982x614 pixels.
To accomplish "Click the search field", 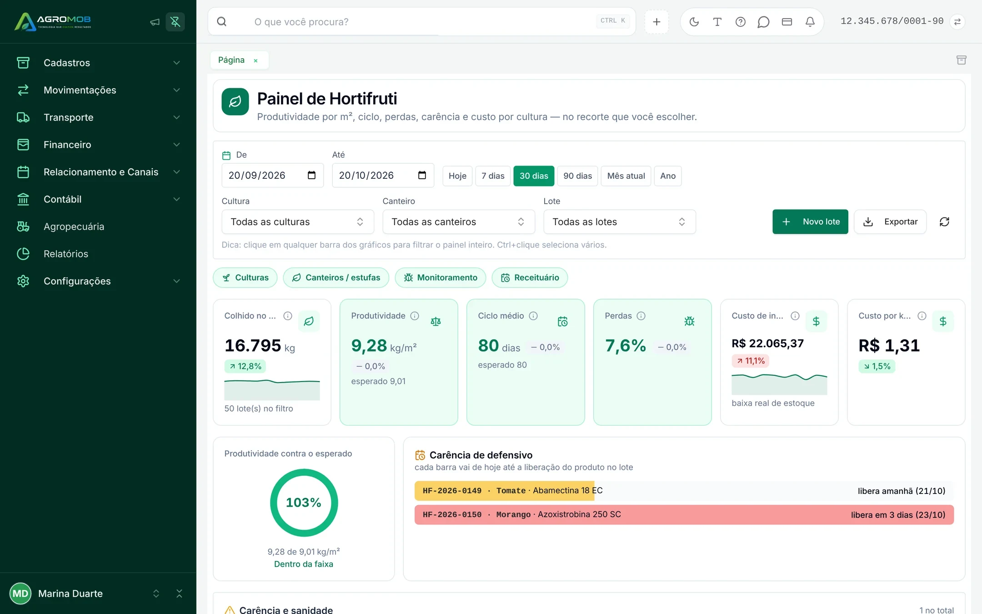I will click(422, 22).
